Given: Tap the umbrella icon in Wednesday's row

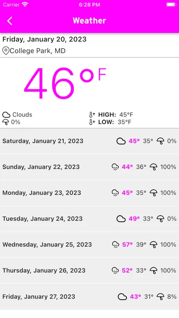Looking at the screenshot, I should [153, 244].
